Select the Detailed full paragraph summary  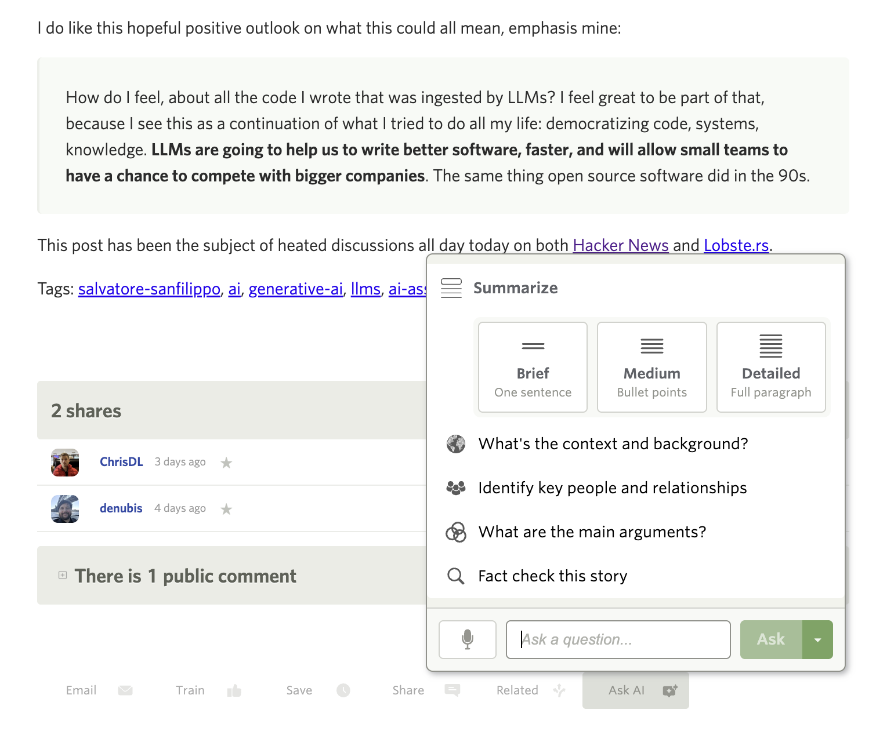point(770,367)
